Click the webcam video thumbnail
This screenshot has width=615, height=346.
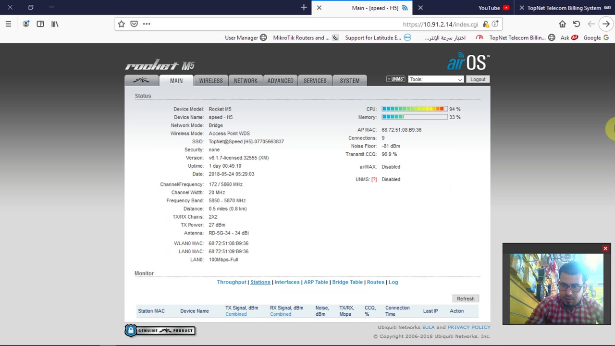point(556,289)
